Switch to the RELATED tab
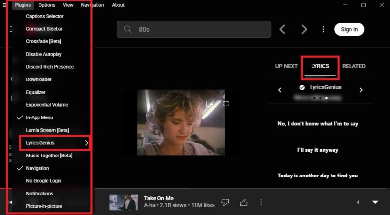Viewport: 390px width, 215px height. click(x=354, y=66)
